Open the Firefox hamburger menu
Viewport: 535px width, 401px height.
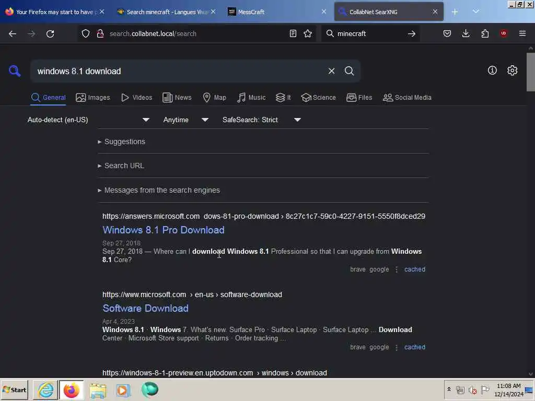[522, 33]
